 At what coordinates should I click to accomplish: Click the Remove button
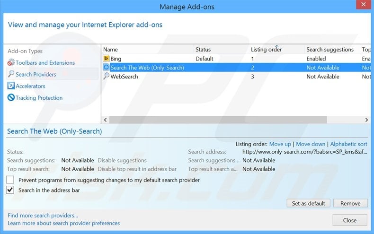tap(350, 203)
